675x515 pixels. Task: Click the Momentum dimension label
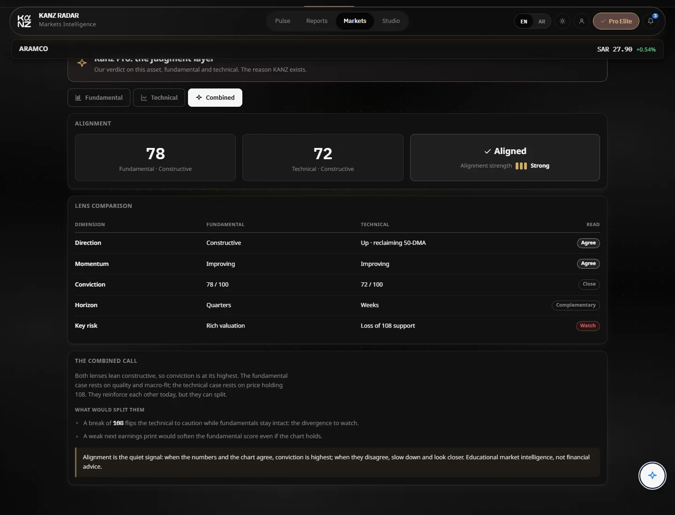(92, 264)
